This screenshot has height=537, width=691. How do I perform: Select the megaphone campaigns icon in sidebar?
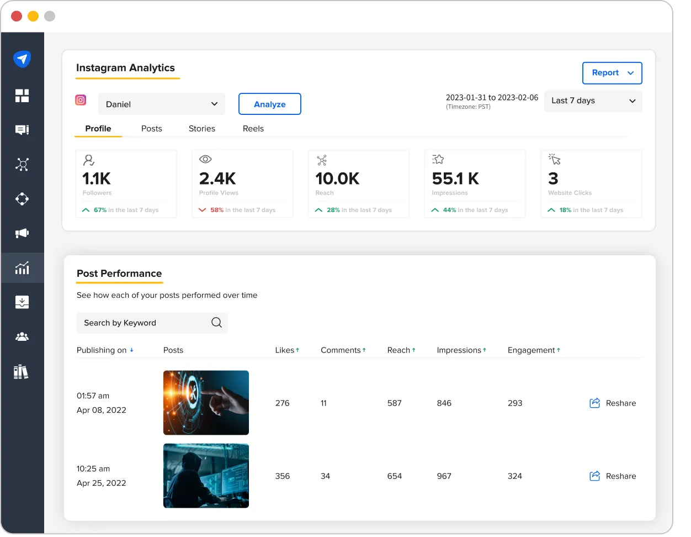point(22,233)
